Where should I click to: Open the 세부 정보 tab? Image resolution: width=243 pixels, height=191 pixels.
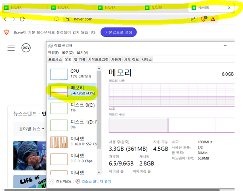[x=132, y=59]
